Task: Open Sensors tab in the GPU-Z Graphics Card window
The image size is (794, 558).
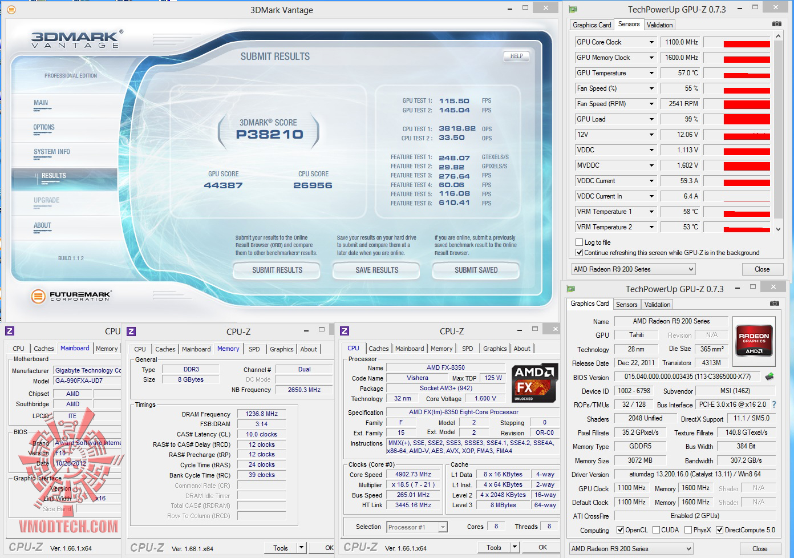Action: click(x=626, y=305)
